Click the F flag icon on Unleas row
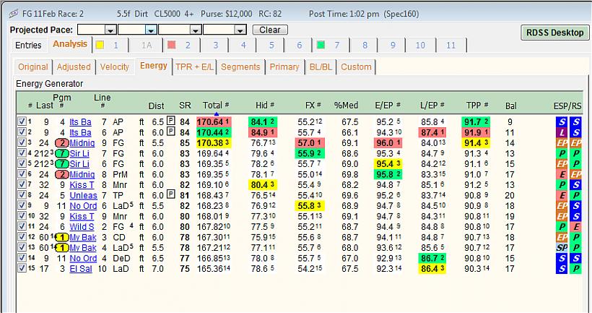The width and height of the screenshot is (592, 313). (170, 194)
